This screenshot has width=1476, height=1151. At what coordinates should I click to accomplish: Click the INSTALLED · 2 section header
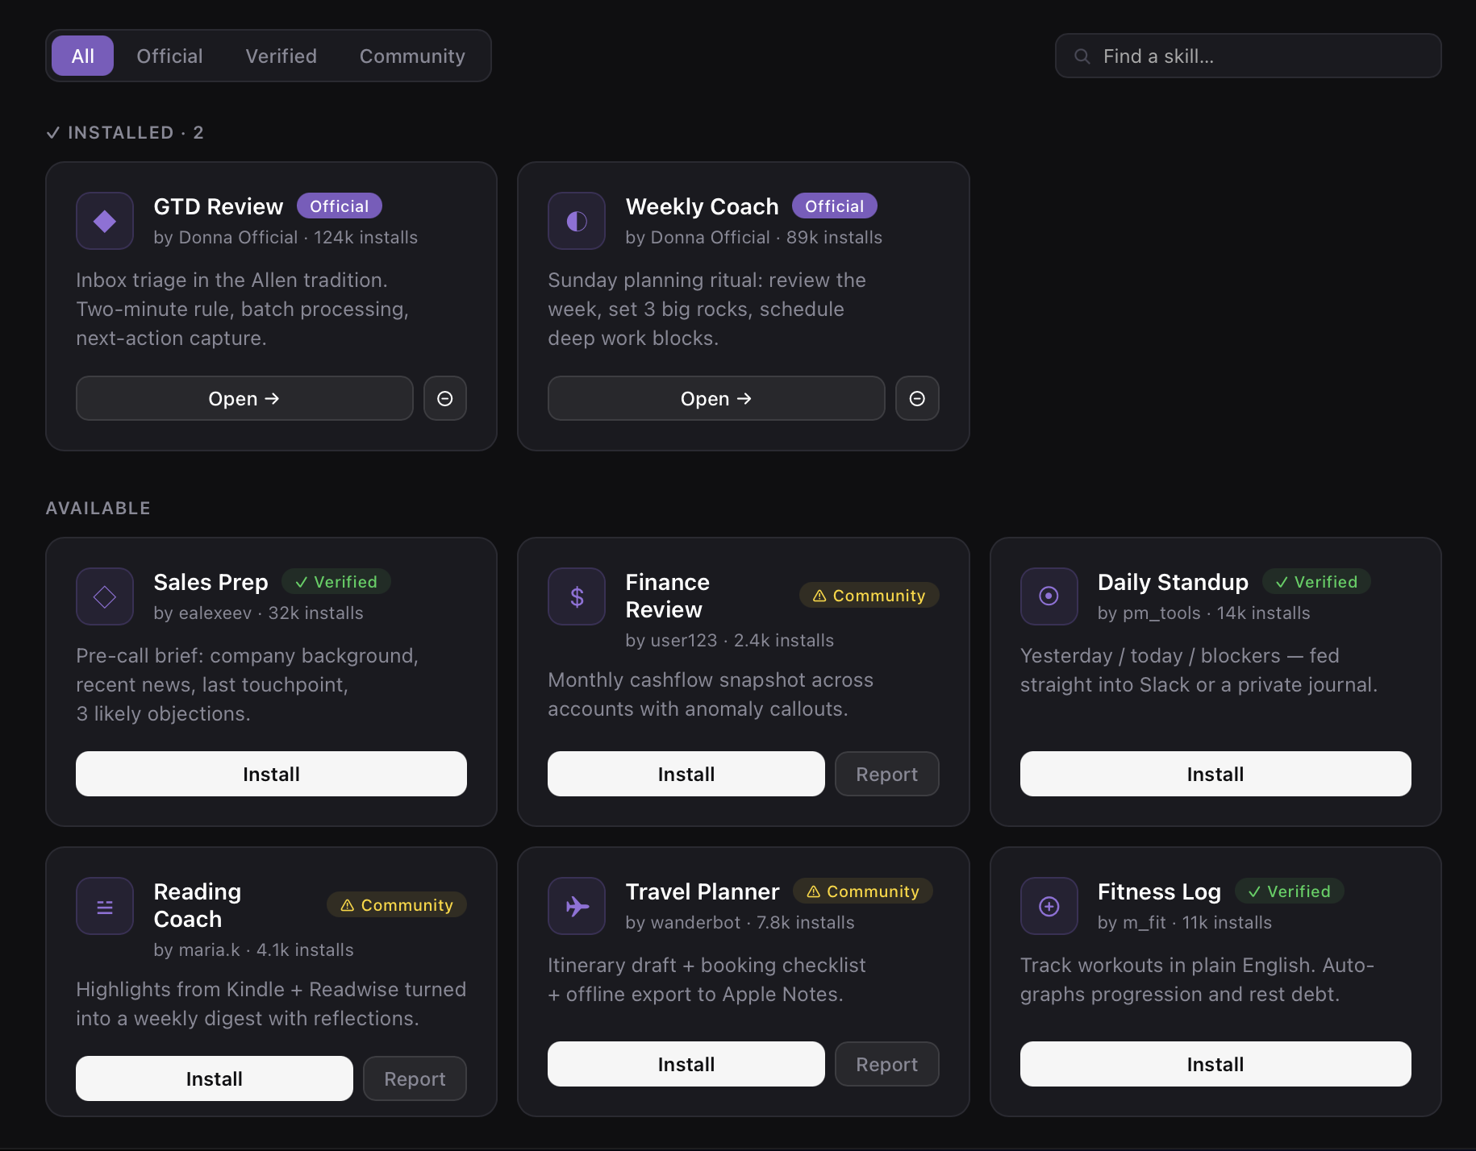pos(125,132)
